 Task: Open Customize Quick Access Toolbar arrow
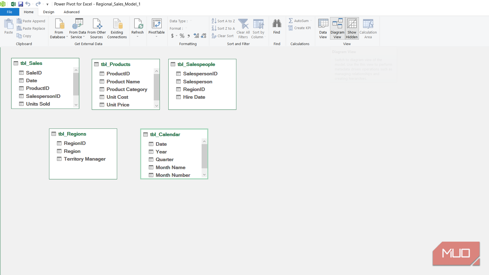(47, 4)
